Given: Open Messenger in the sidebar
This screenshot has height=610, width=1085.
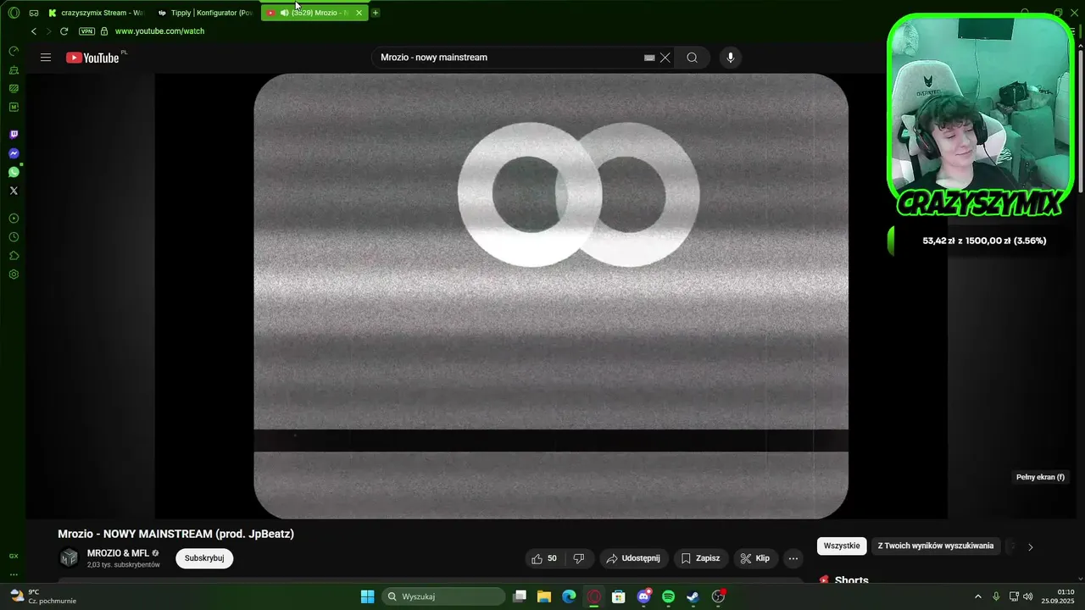Looking at the screenshot, I should (14, 153).
